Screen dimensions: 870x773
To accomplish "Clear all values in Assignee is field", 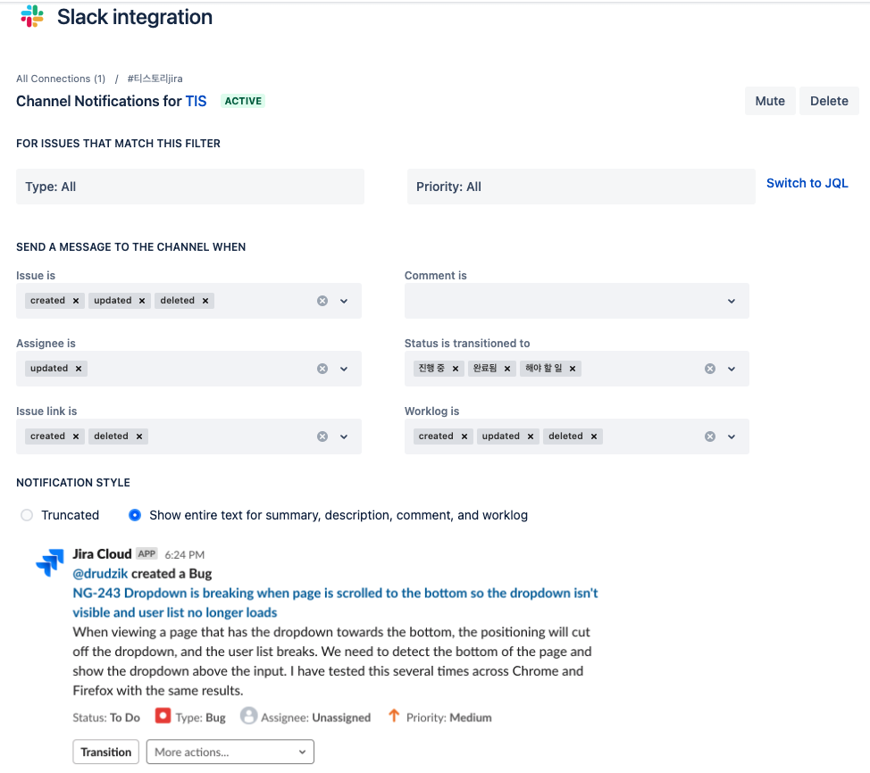I will coord(322,369).
